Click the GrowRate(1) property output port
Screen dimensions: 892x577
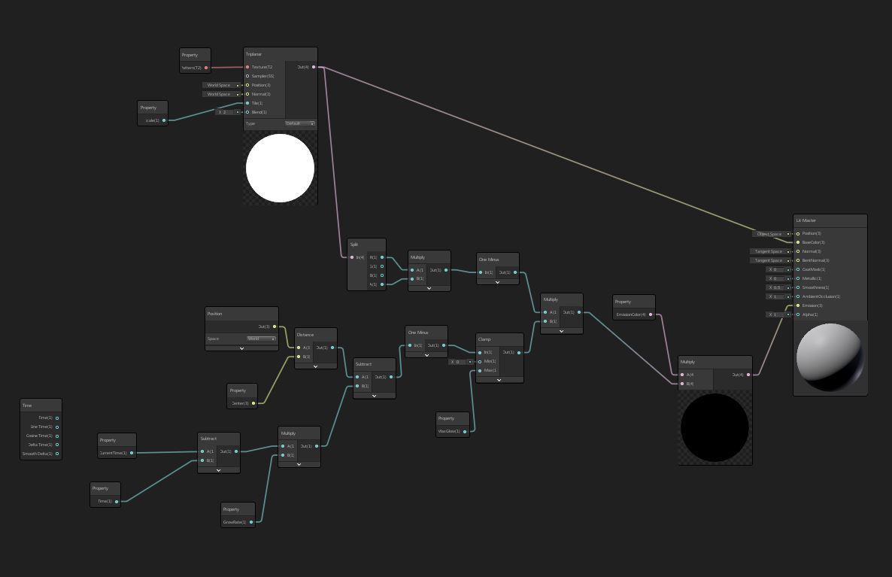252,522
